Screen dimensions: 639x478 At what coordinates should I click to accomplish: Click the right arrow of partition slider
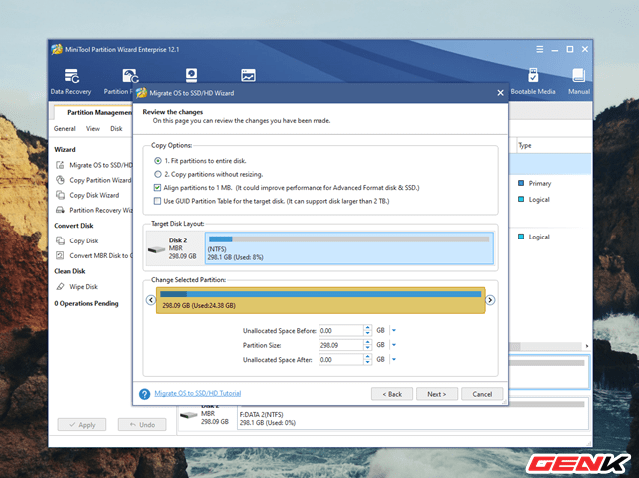click(x=490, y=300)
